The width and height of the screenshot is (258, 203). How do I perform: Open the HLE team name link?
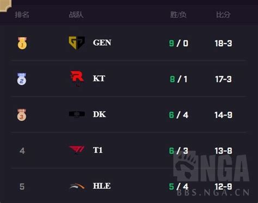[x=102, y=186]
